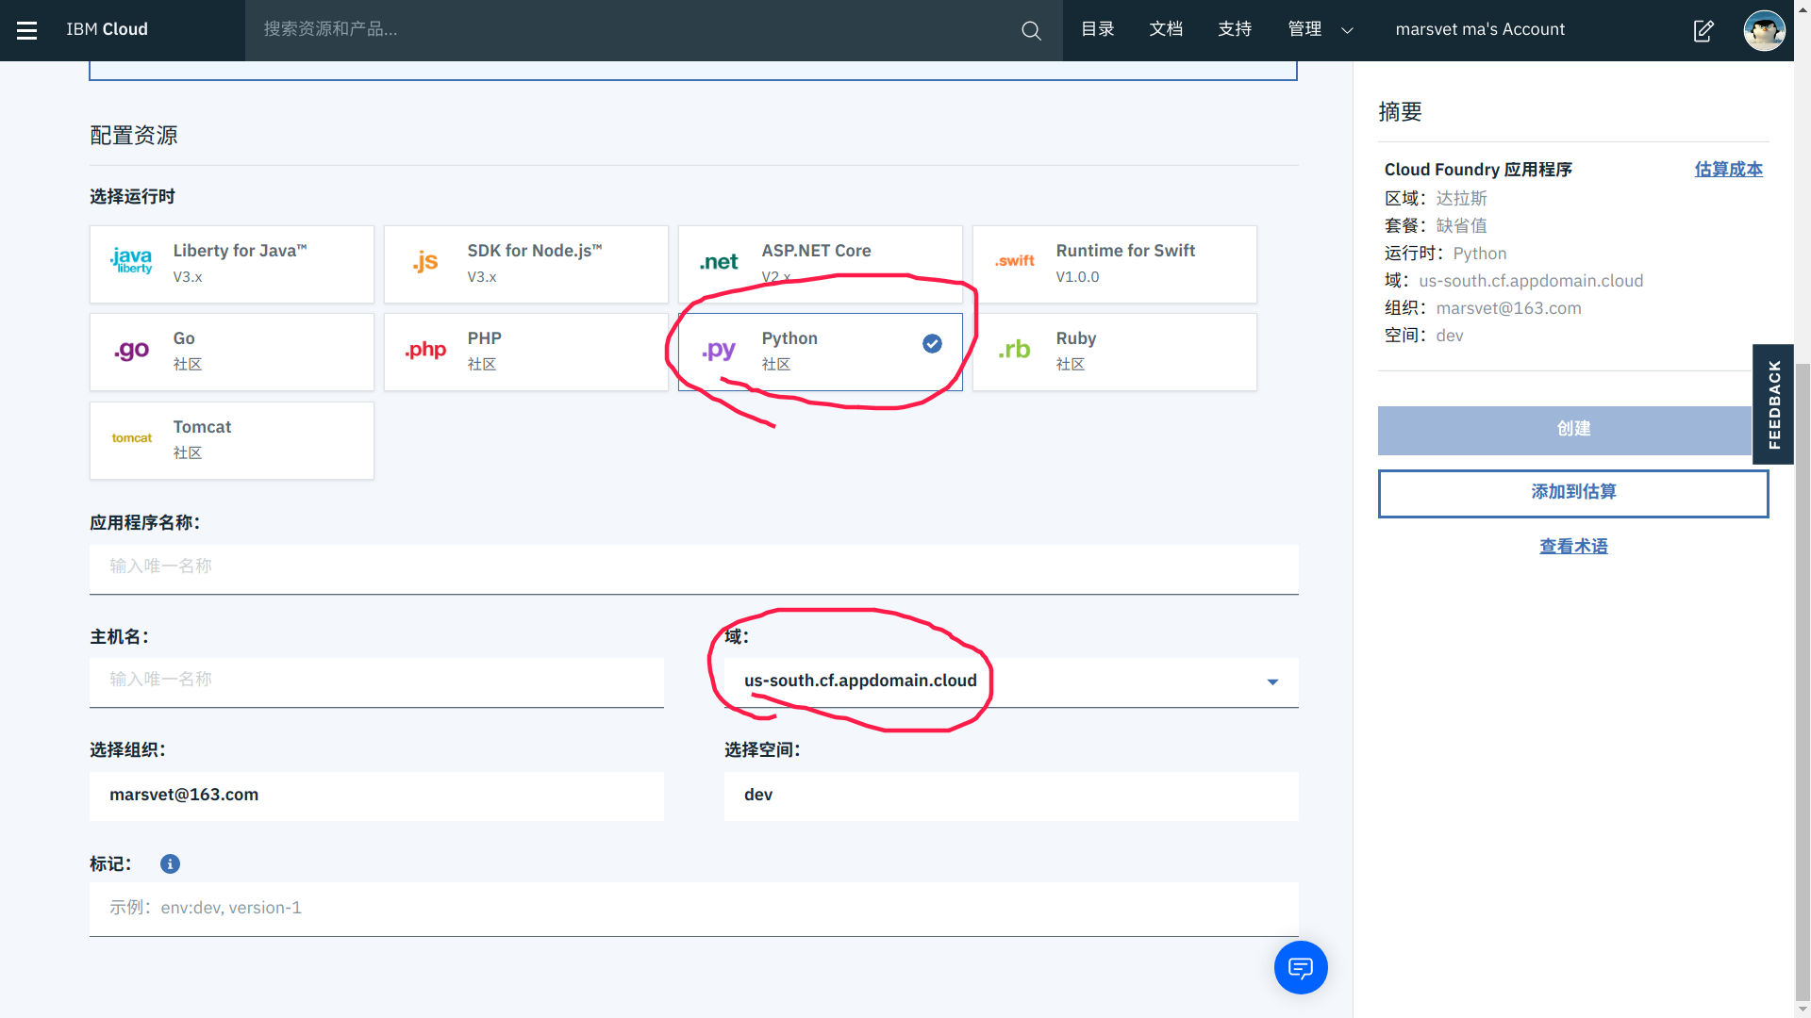Open the 估算成本 estimate cost link

tap(1728, 170)
